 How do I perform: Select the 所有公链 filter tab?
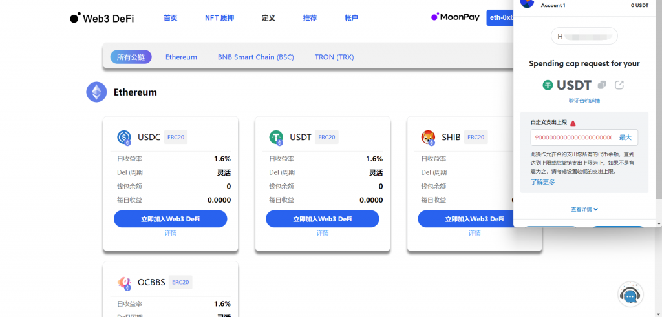[131, 57]
